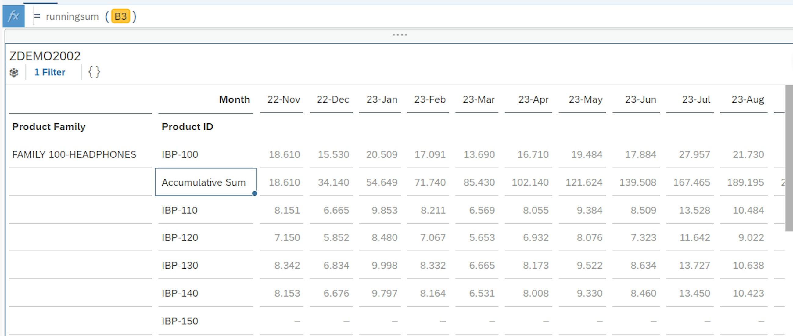Click the curly braces formatting icon
The width and height of the screenshot is (793, 336).
point(94,72)
